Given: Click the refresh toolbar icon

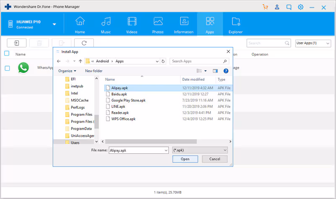Looking at the screenshot, I should [84, 43].
